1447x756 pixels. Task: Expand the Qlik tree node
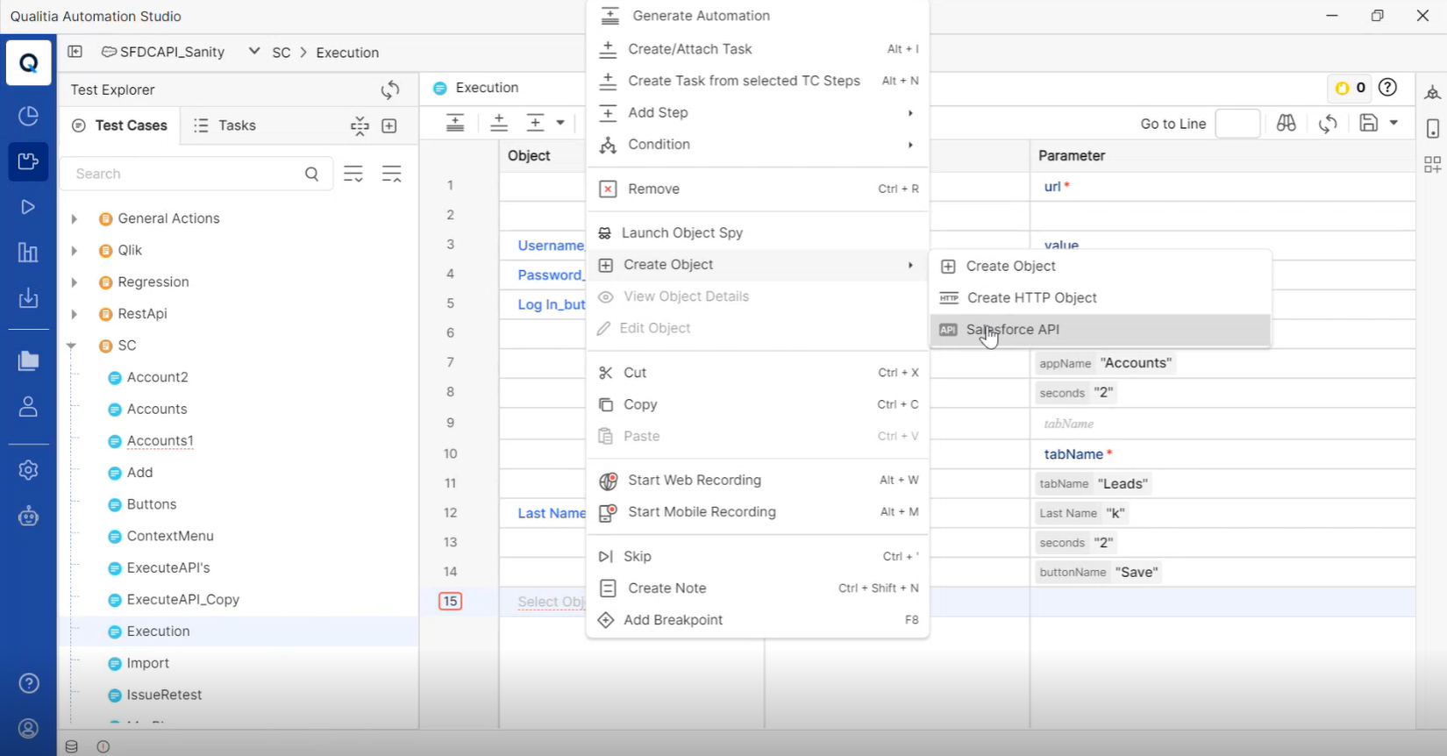tap(74, 251)
